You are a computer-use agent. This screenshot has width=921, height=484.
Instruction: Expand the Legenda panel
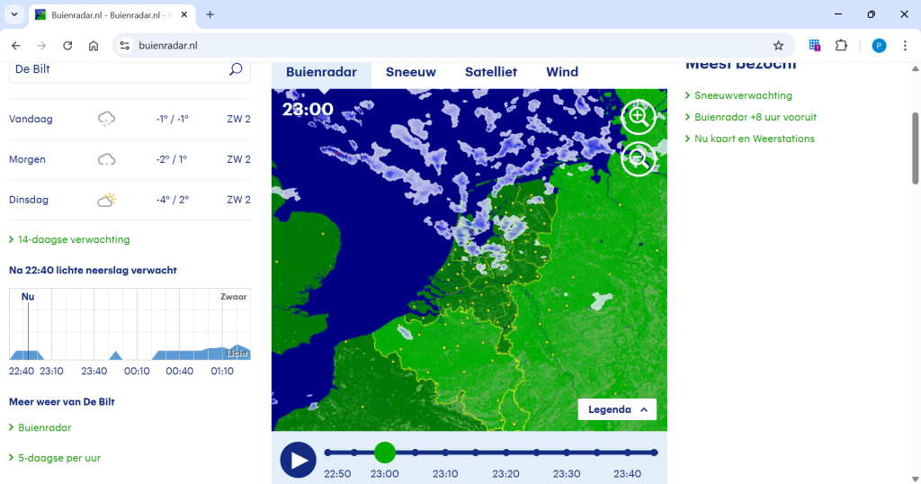tap(617, 409)
